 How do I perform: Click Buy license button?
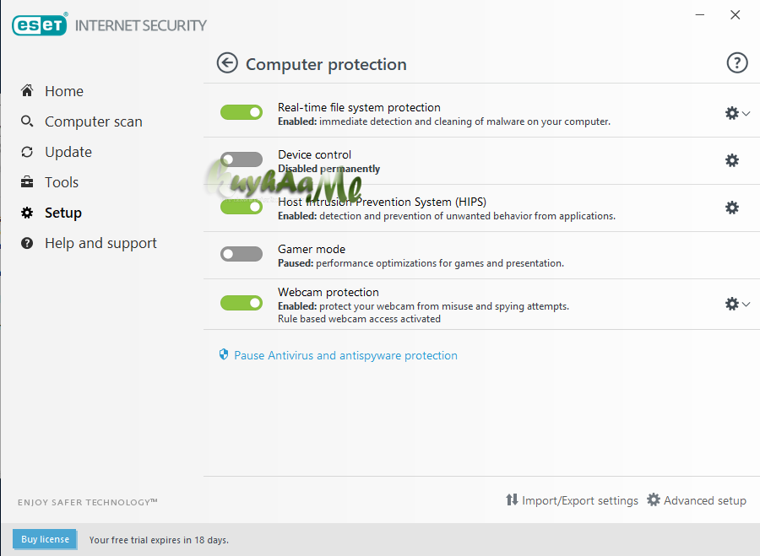(x=46, y=539)
